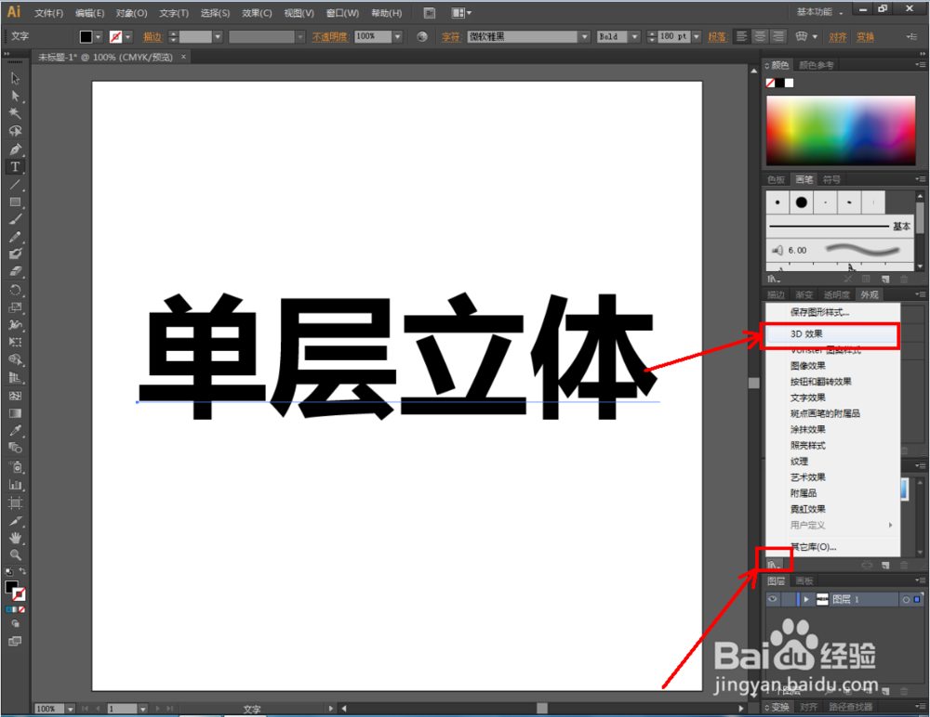Select the 未标题-1 document tab

pos(102,57)
